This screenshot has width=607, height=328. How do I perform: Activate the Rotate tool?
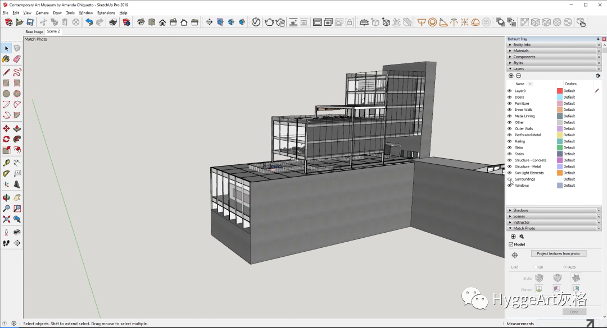(x=6, y=139)
